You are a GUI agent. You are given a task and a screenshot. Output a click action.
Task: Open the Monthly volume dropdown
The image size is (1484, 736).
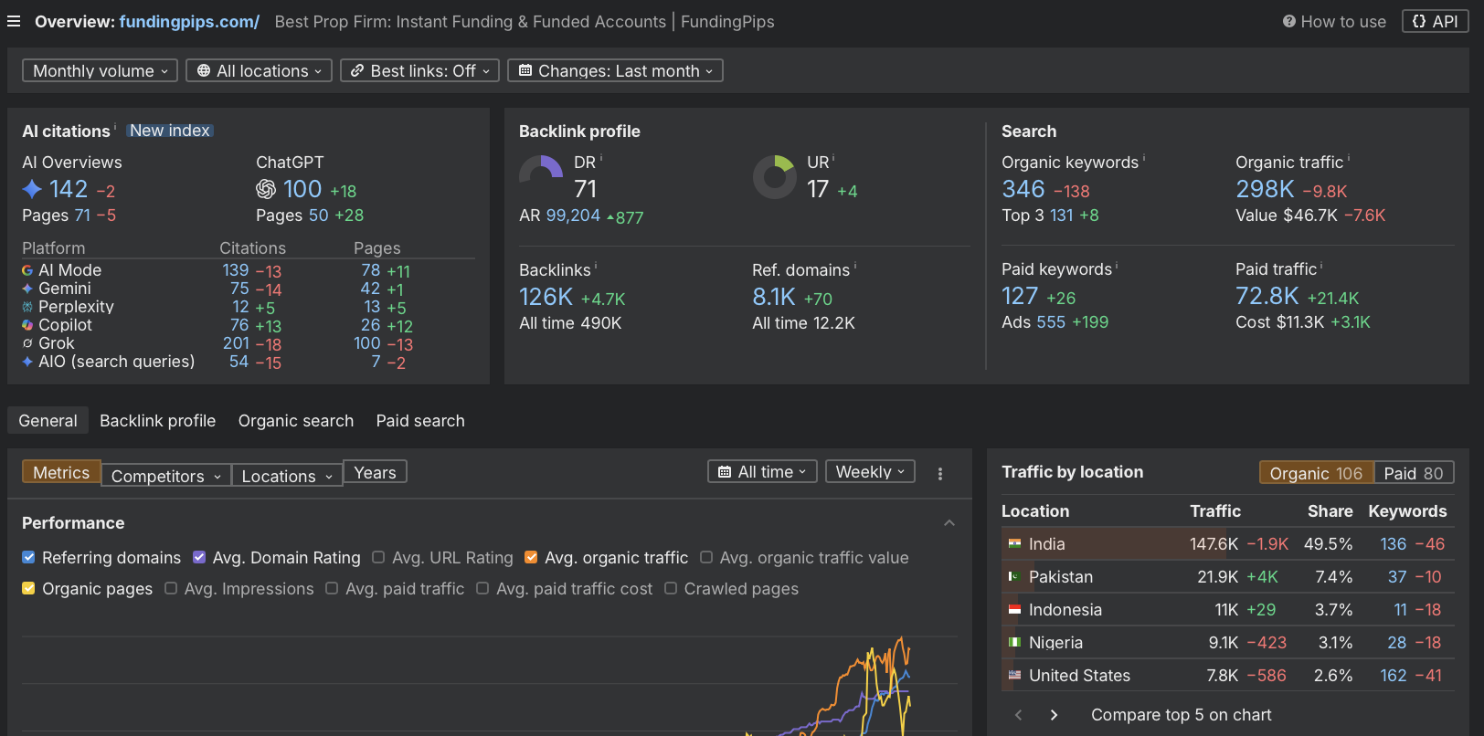(100, 70)
